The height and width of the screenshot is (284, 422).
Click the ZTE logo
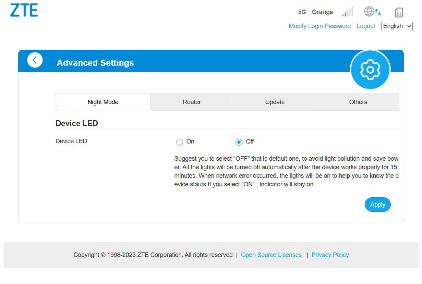tap(24, 10)
